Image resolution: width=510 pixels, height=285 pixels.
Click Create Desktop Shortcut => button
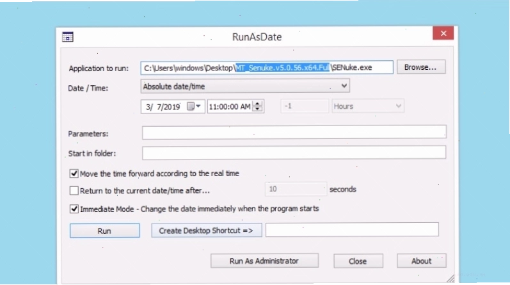(206, 231)
